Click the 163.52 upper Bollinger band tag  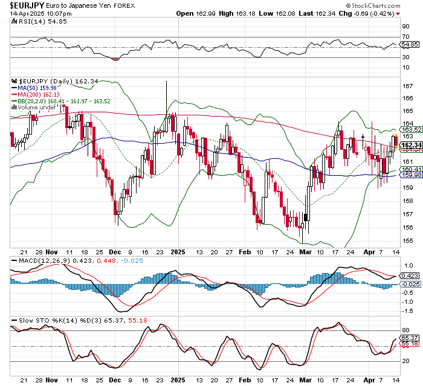pos(411,129)
